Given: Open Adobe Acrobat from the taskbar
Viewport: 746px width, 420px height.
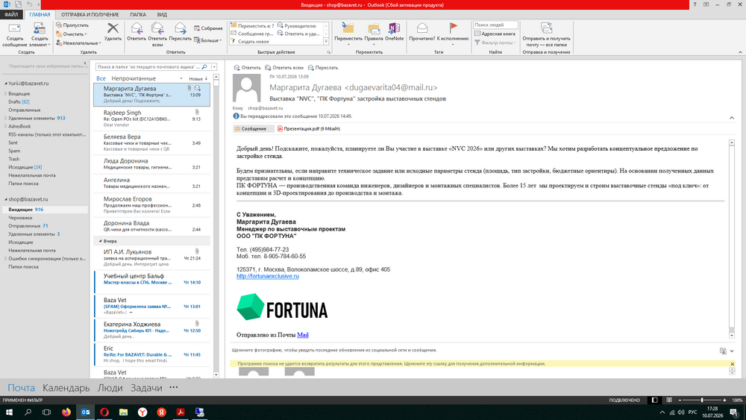Looking at the screenshot, I should tap(181, 412).
